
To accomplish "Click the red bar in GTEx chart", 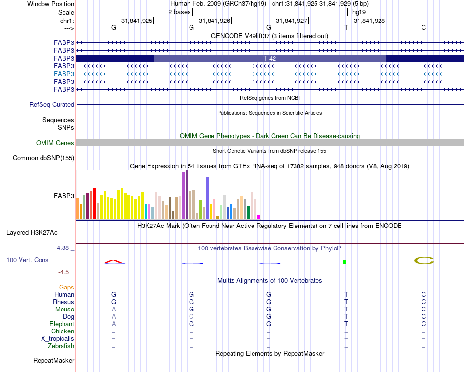I will [94, 204].
